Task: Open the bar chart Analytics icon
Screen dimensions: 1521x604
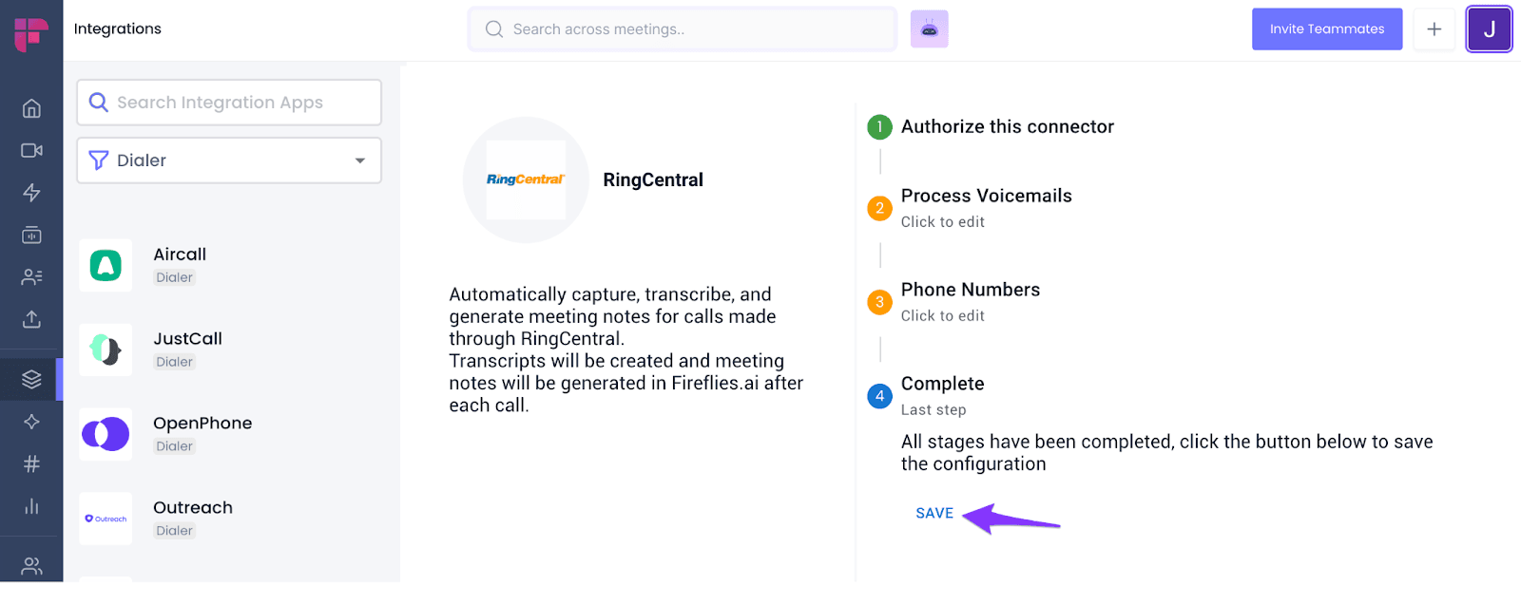Action: (x=31, y=505)
